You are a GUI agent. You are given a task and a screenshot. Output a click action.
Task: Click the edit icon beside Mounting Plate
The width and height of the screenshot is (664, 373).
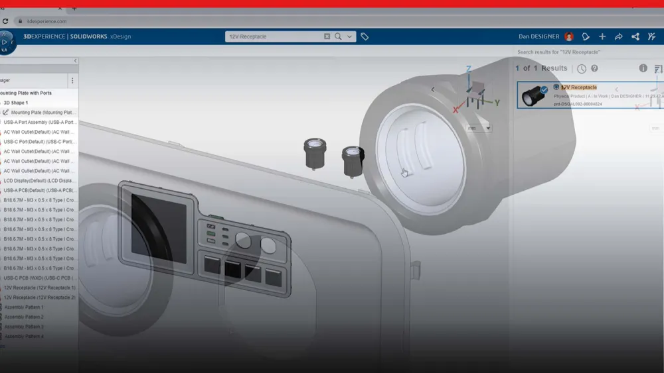5,113
